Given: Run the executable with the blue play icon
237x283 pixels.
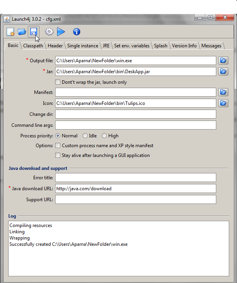Looking at the screenshot, I should [x=61, y=32].
